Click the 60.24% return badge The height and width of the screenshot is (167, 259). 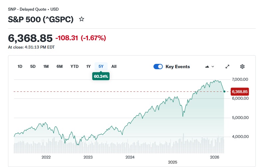pyautogui.click(x=101, y=76)
